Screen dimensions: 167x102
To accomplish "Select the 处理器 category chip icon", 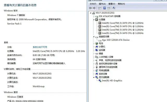I will click(x=97, y=20).
